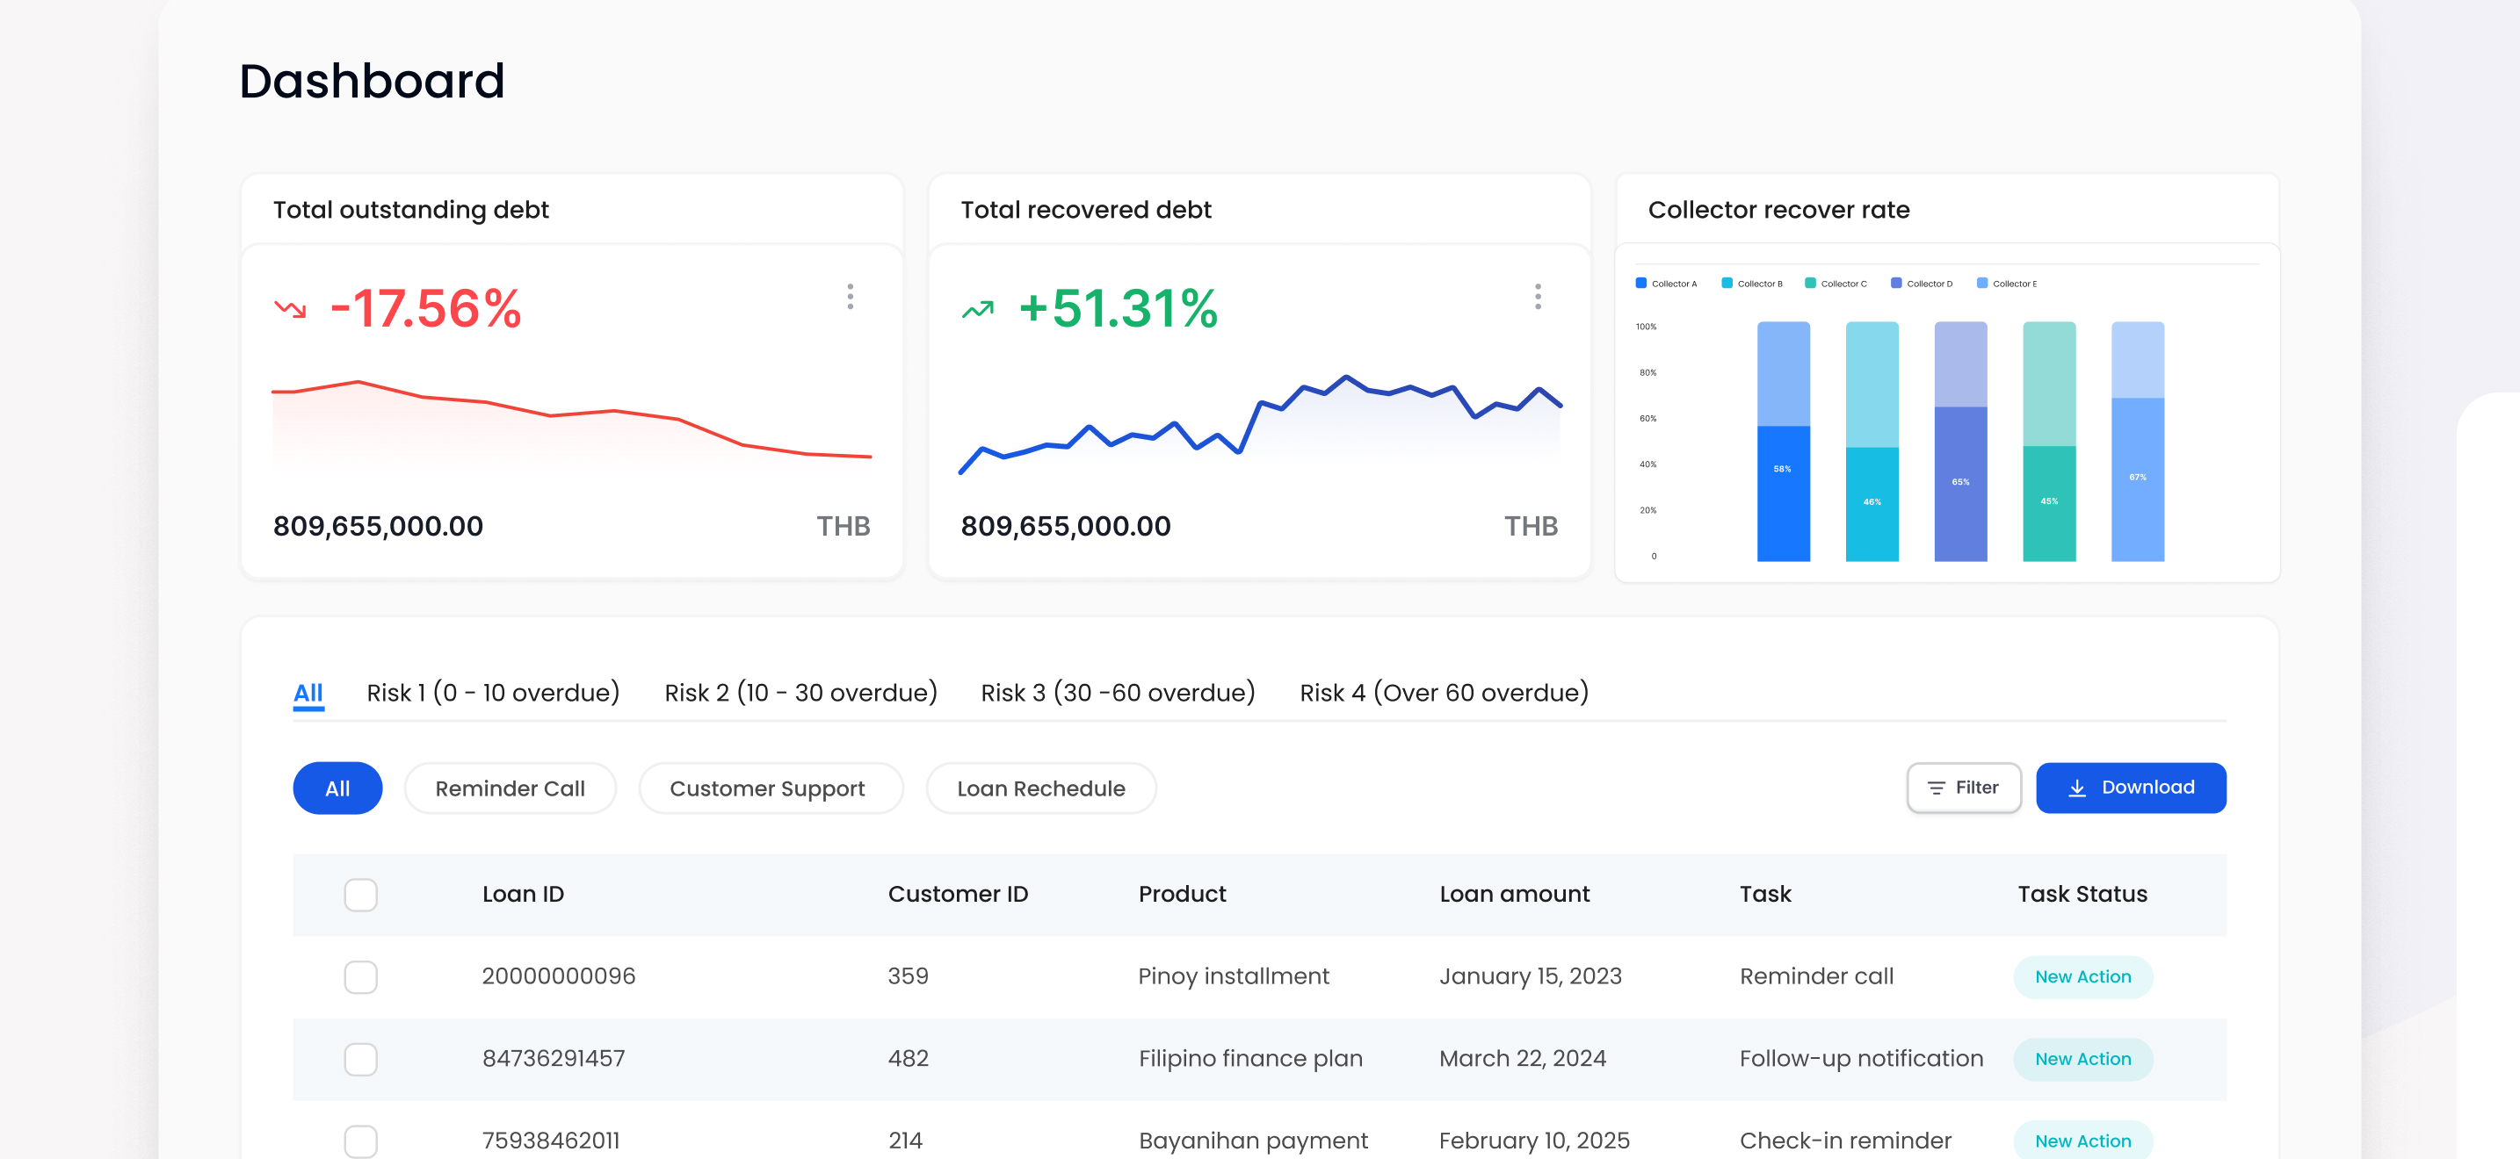Click the green upward trend arrow icon

coord(977,310)
